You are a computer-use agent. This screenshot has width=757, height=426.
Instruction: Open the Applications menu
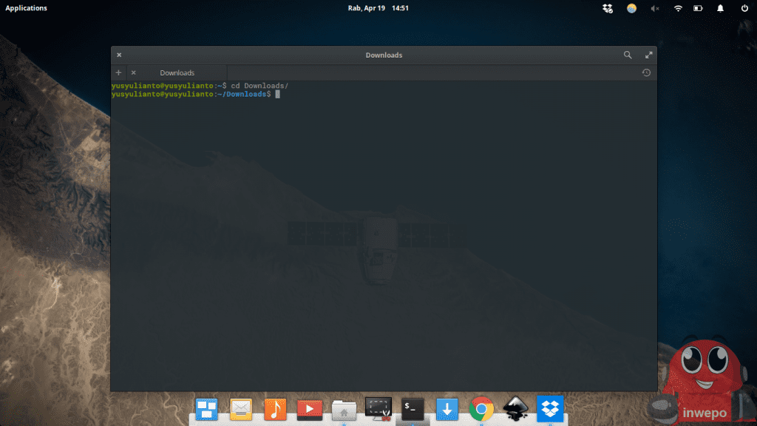tap(27, 8)
